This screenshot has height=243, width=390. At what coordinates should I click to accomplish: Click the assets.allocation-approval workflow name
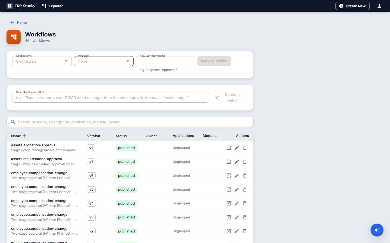click(34, 145)
